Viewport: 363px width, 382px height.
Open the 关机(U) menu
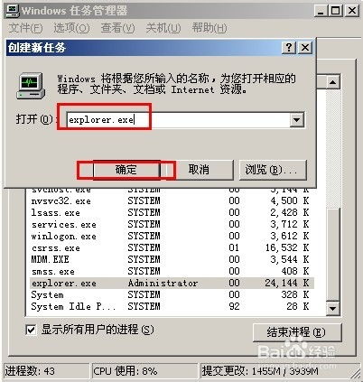click(163, 28)
